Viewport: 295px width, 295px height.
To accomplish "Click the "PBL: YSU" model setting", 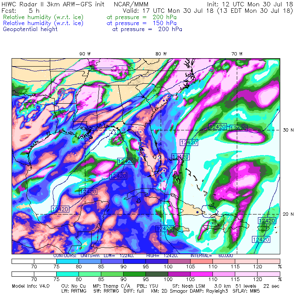I will (x=147, y=286).
